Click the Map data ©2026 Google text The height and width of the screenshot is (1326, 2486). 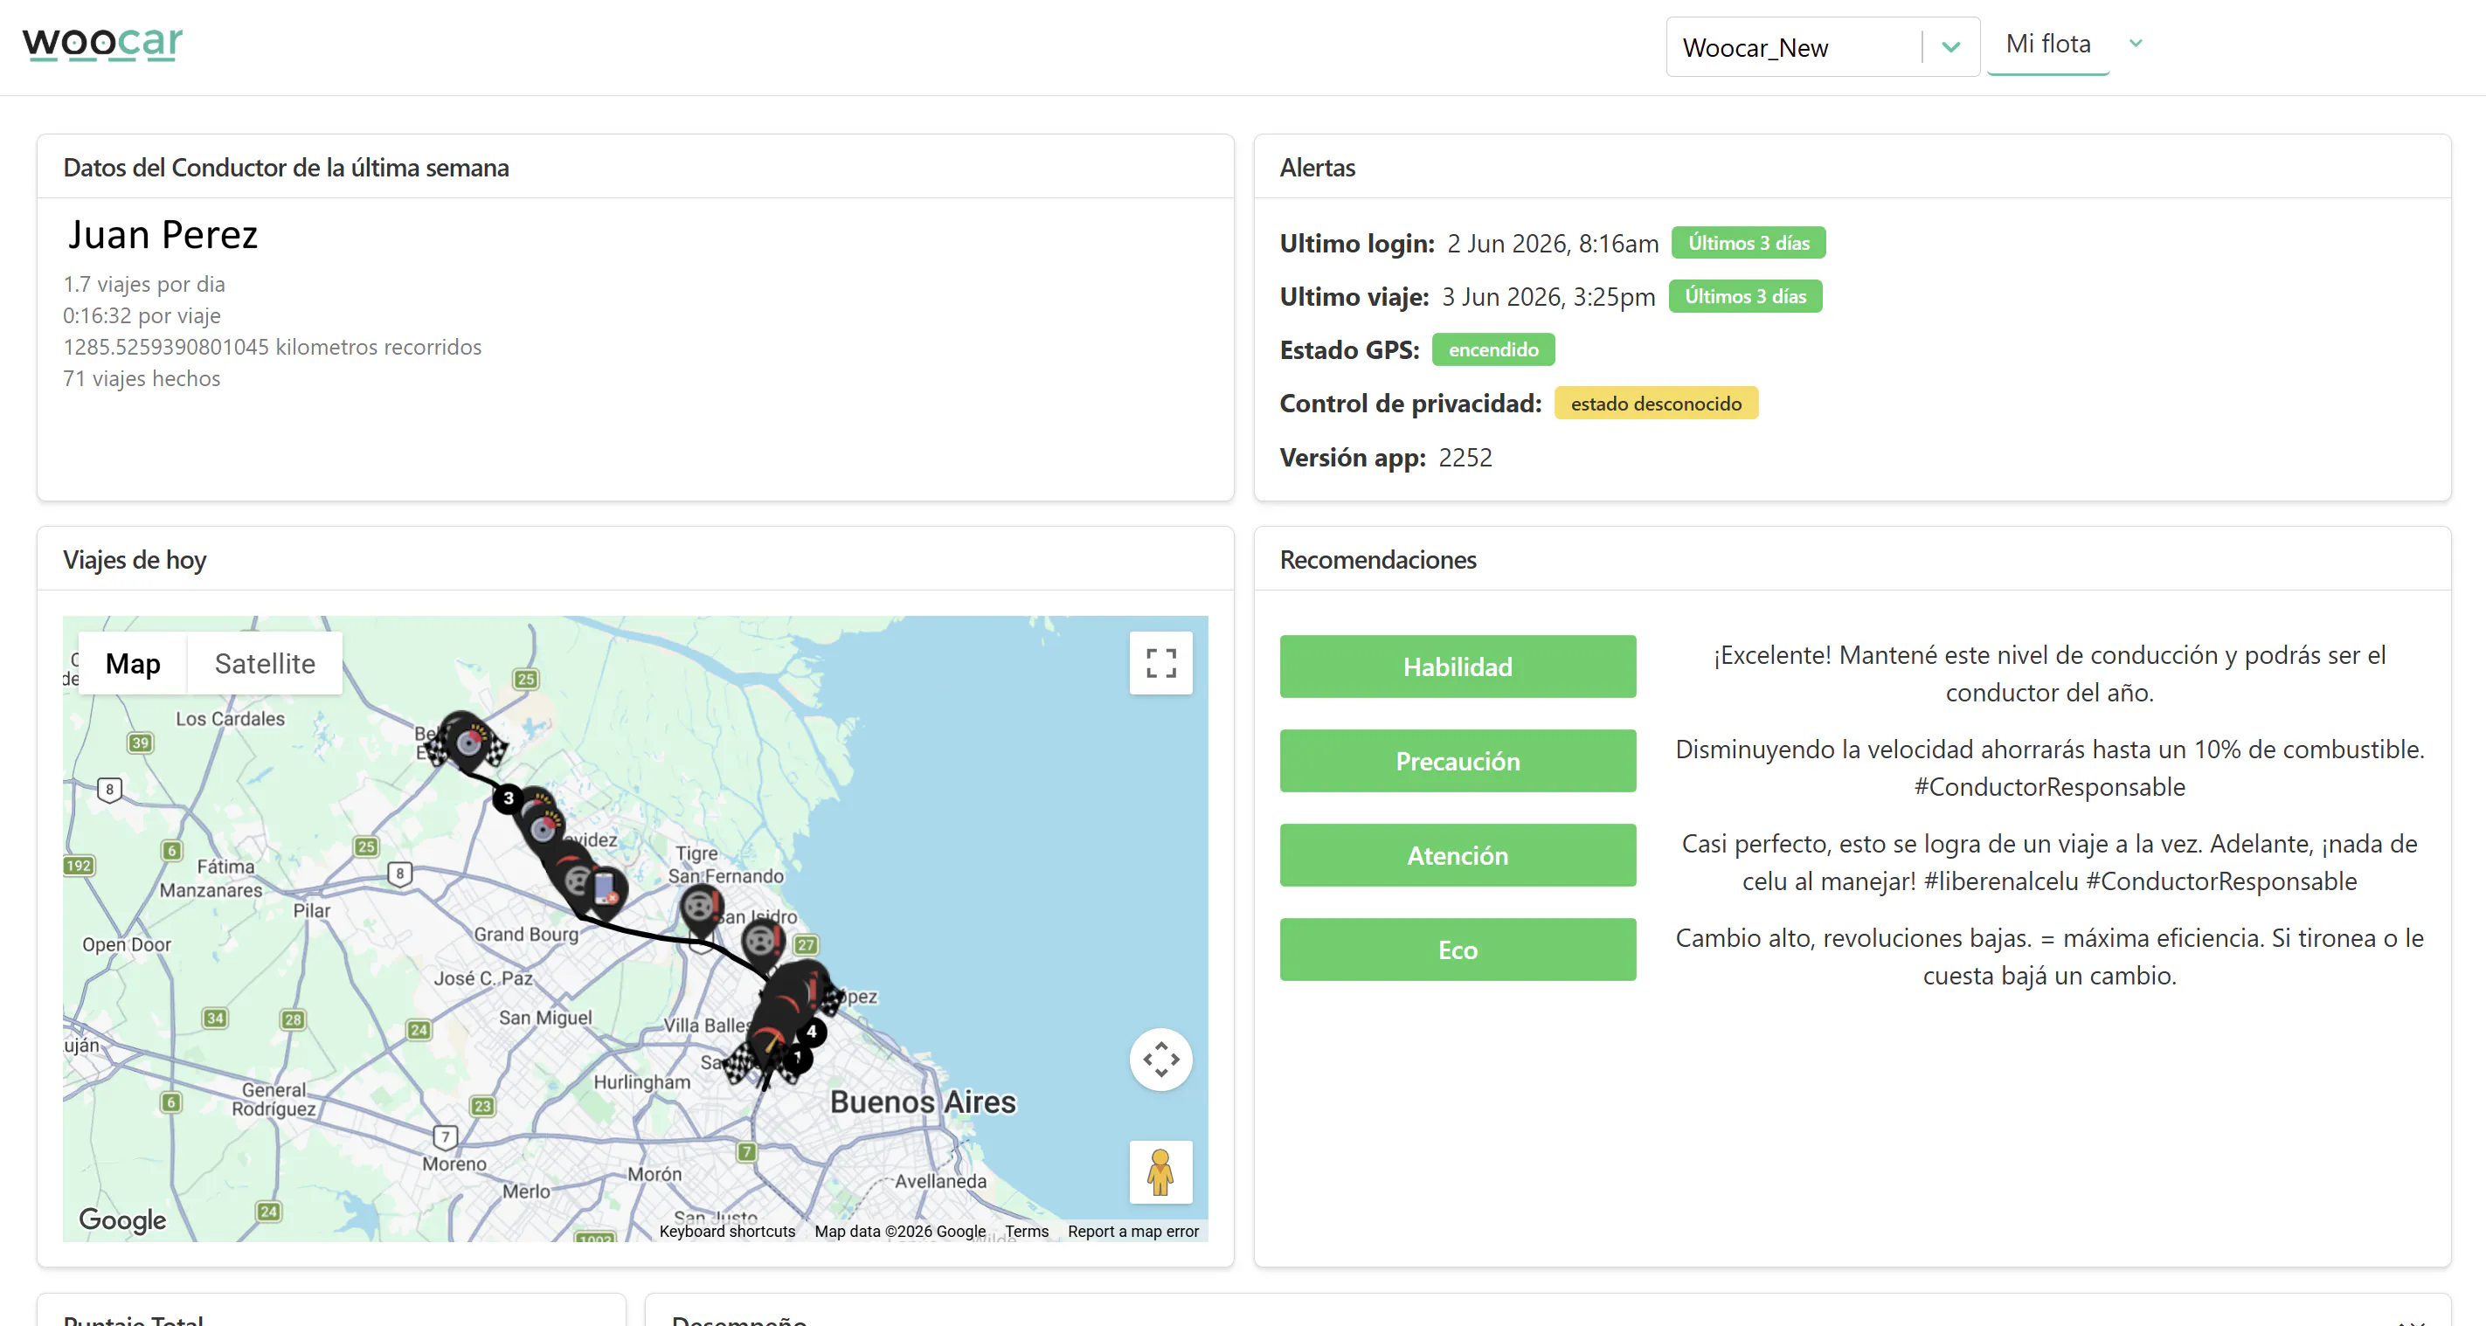[x=899, y=1232]
